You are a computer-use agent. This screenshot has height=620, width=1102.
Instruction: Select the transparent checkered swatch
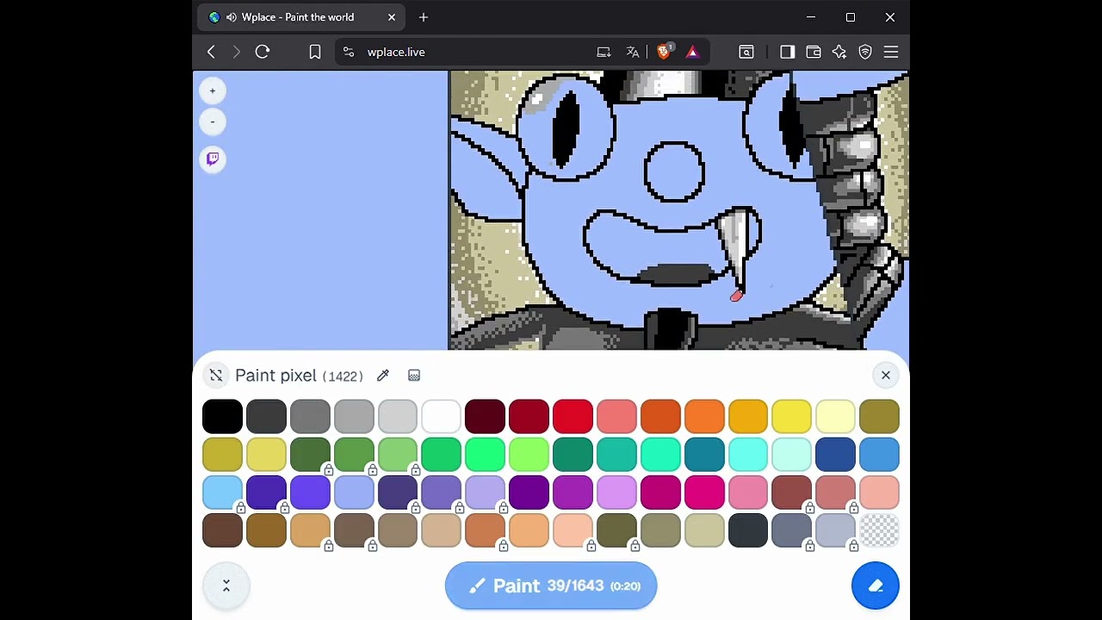879,530
